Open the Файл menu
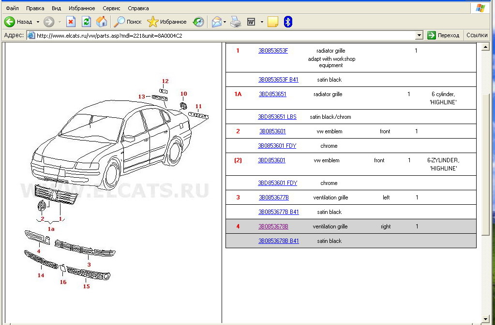495x325 pixels. coord(12,8)
